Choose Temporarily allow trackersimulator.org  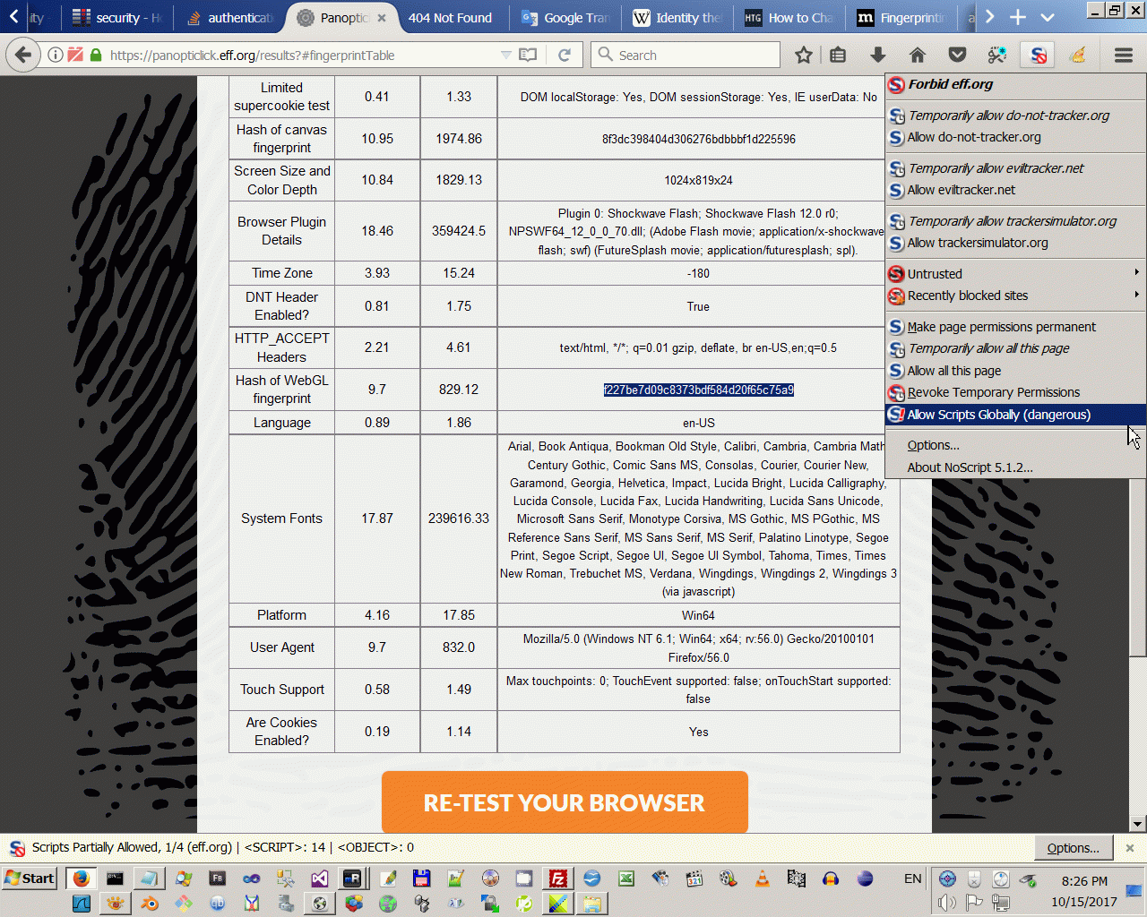1015,221
